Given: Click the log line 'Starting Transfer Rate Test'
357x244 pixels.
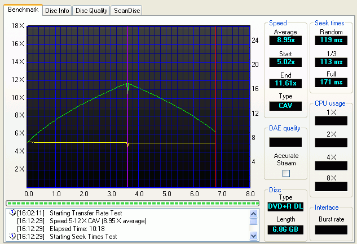Looking at the screenshot, I should [86, 213].
